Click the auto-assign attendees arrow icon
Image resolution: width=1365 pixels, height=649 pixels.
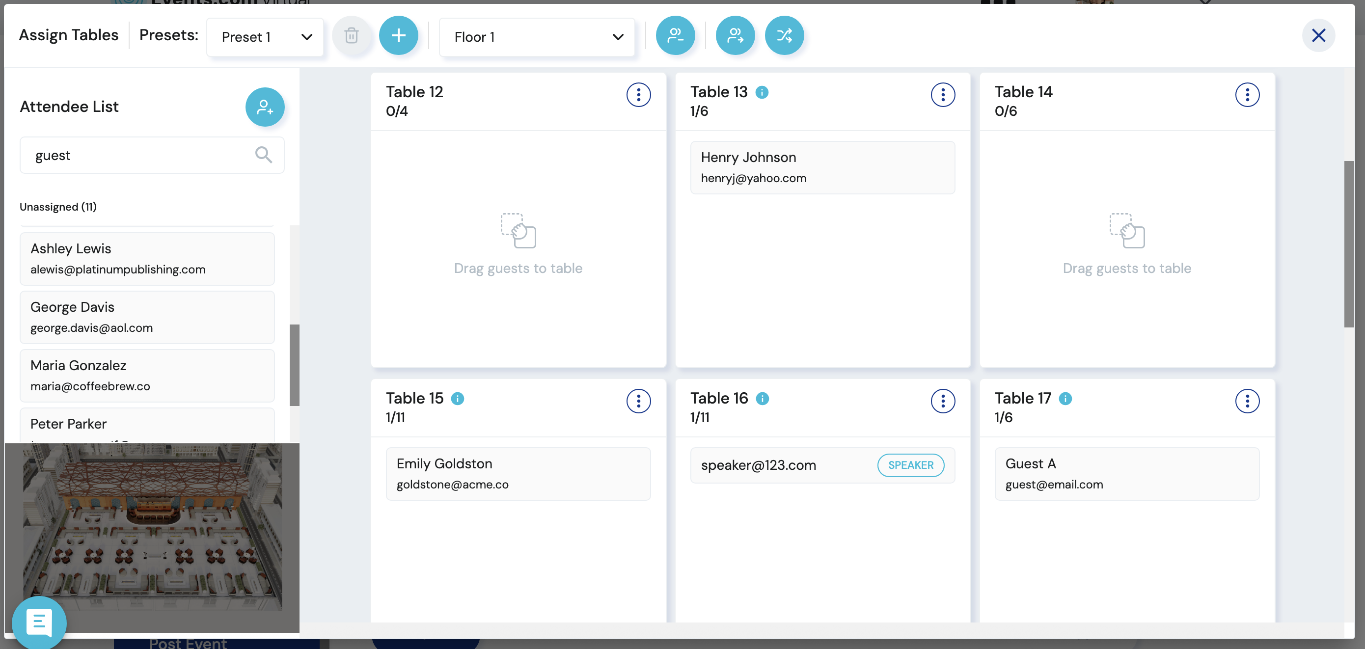(x=735, y=35)
